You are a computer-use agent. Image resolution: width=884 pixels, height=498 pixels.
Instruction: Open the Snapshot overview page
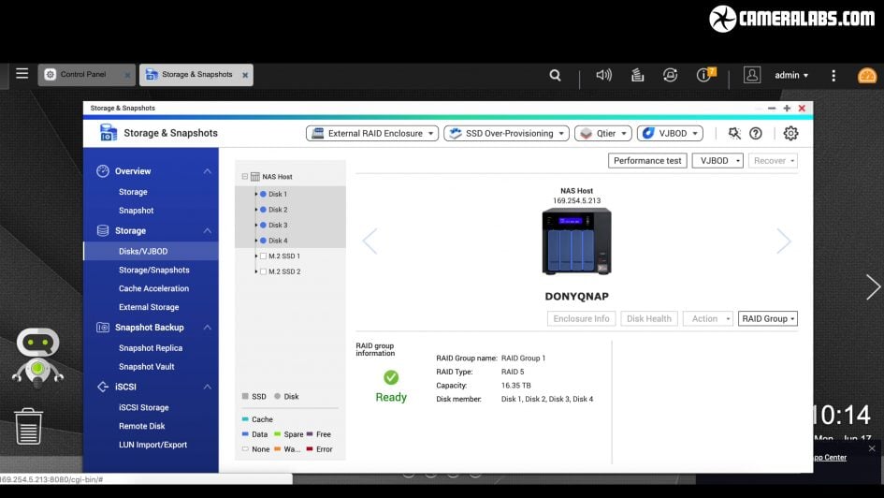[136, 211]
